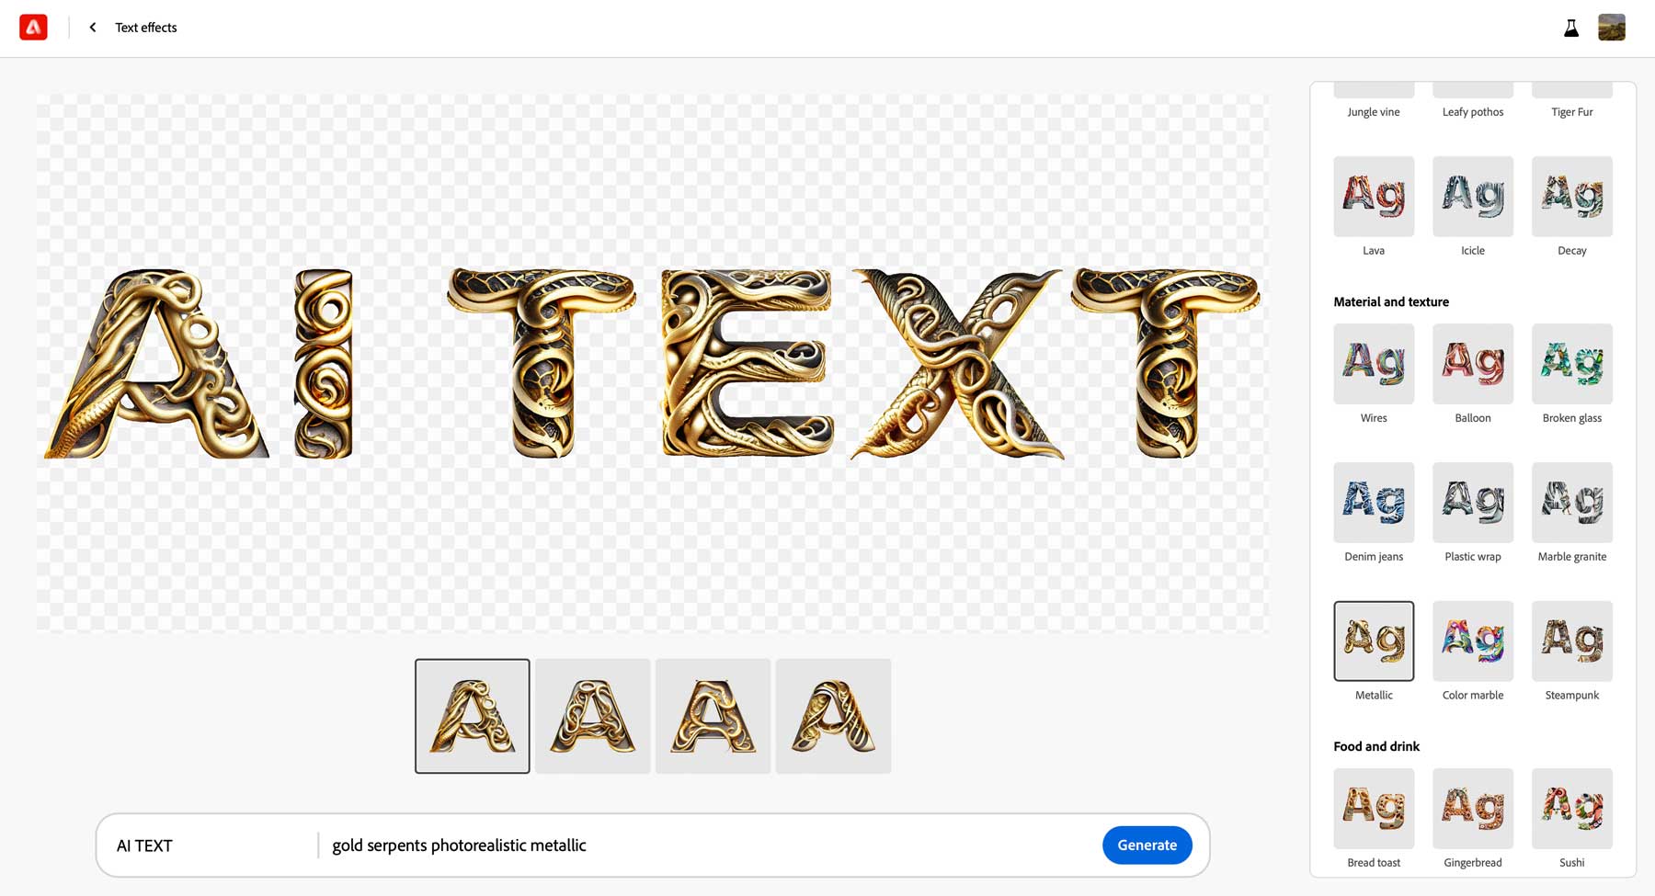
Task: Apply the Plastic wrap effect
Action: click(x=1472, y=503)
